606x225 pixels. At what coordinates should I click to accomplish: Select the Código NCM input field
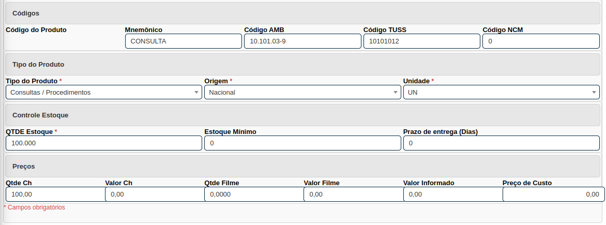[x=541, y=41]
